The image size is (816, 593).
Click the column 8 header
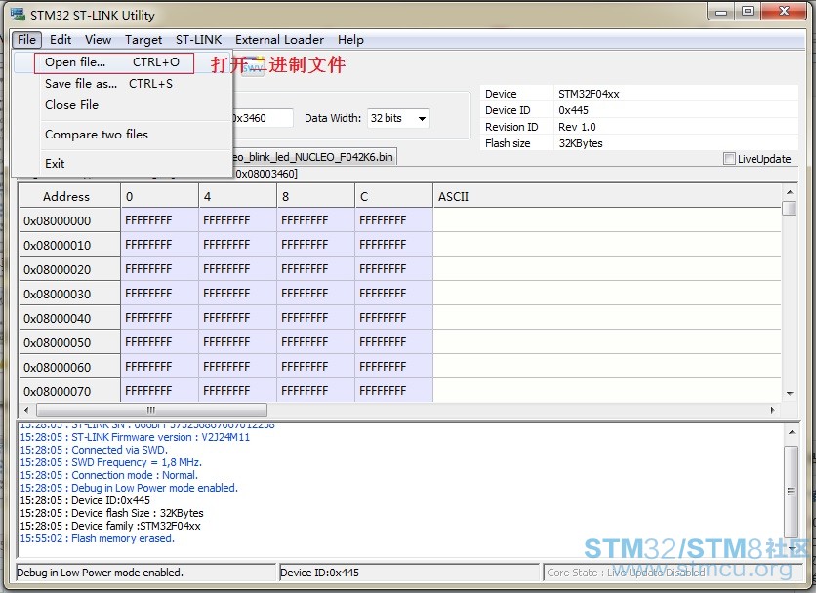[315, 197]
